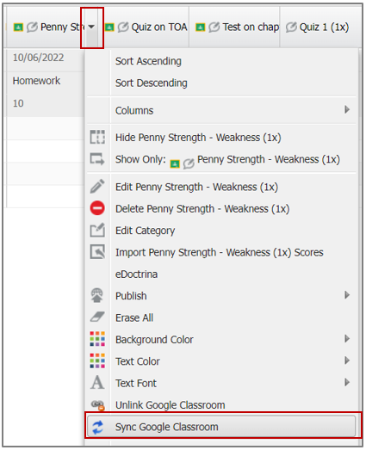The width and height of the screenshot is (366, 450).
Task: Choose the eDoctrina menu entry
Action: (x=136, y=274)
